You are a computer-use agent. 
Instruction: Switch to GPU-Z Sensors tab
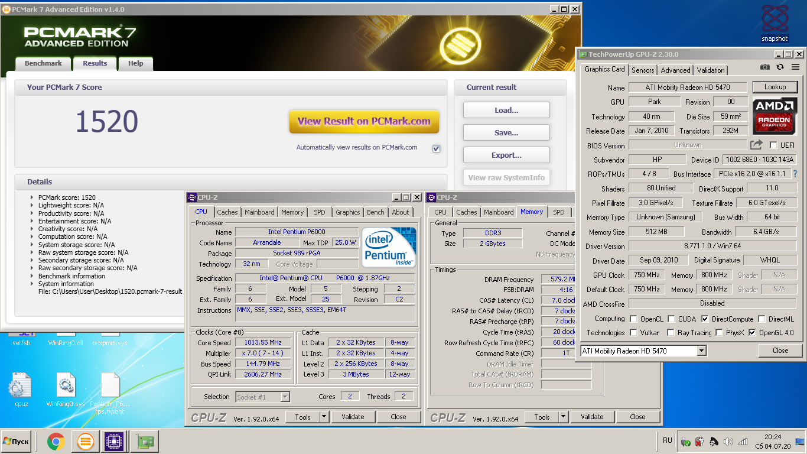[643, 70]
